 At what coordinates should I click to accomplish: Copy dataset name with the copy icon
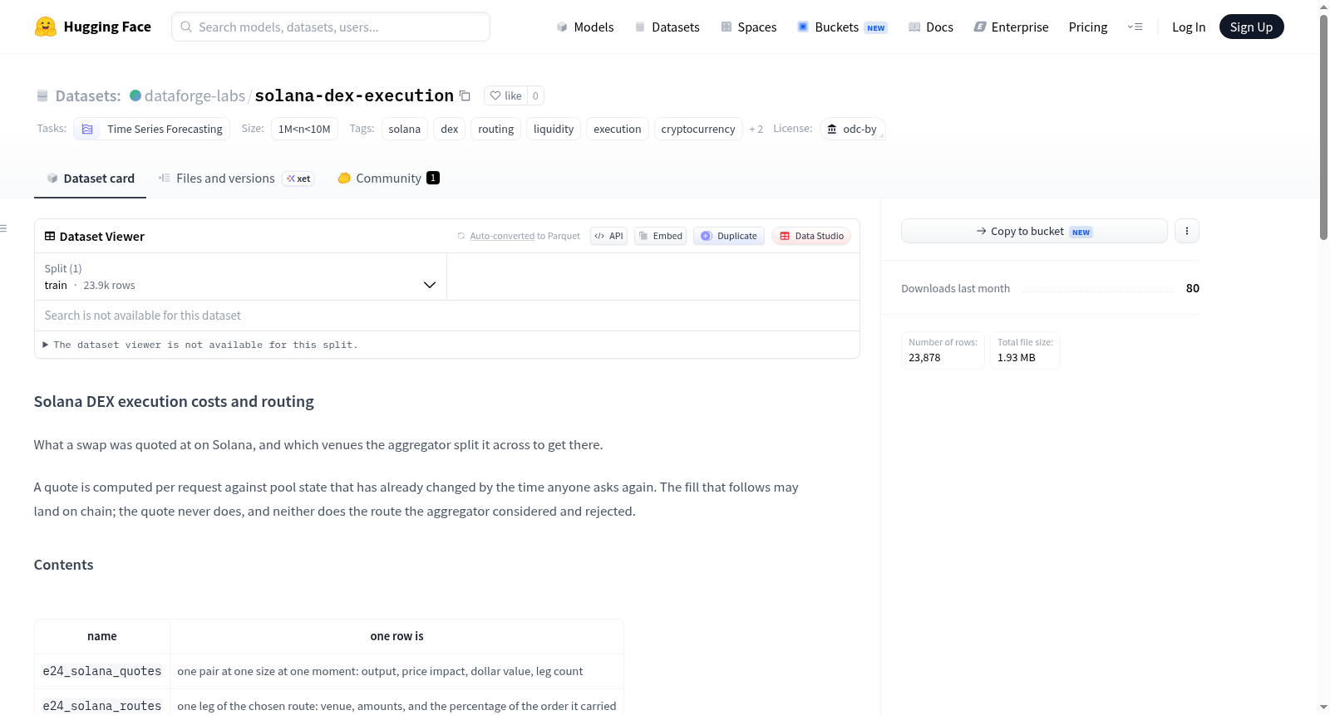[x=465, y=95]
